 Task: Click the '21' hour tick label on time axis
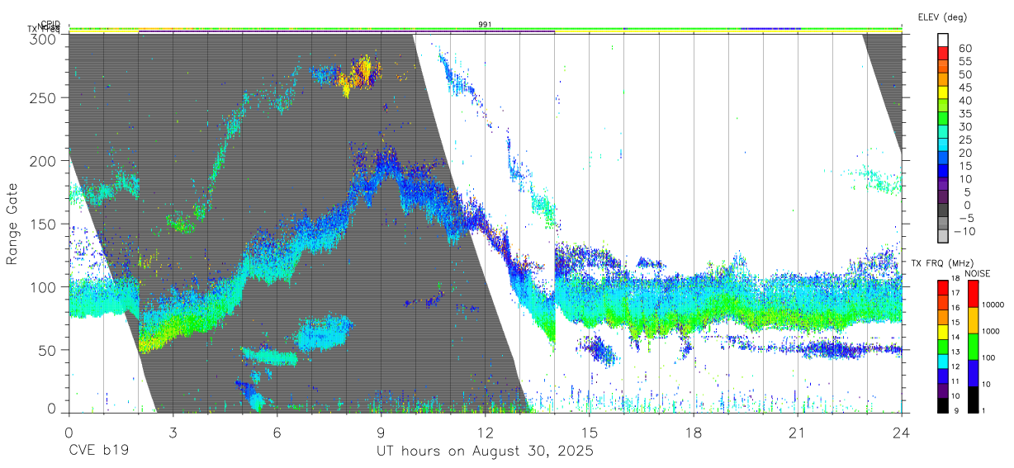click(x=798, y=432)
